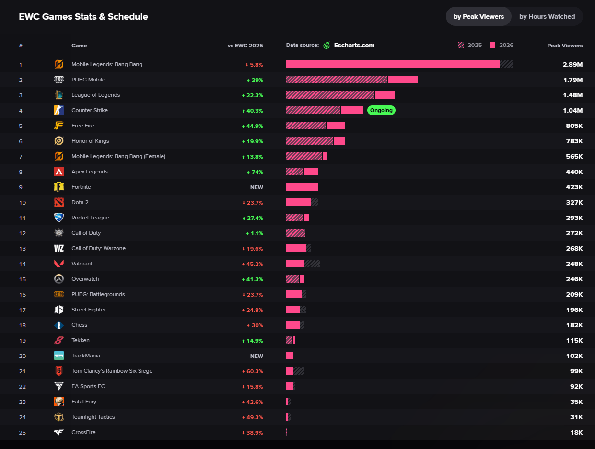Click the vs EWC 2025 column header
595x449 pixels.
(245, 46)
